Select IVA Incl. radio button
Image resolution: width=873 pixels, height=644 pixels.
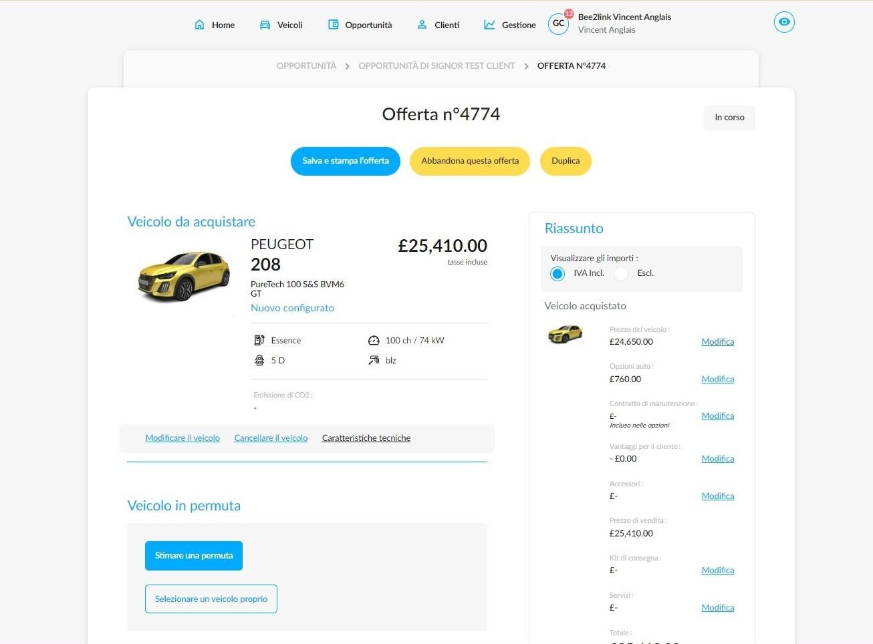[x=557, y=273]
